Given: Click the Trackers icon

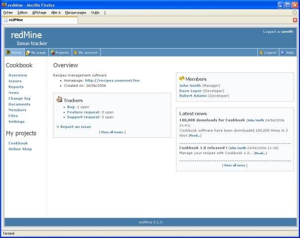Looking at the screenshot, I should 59,99.
